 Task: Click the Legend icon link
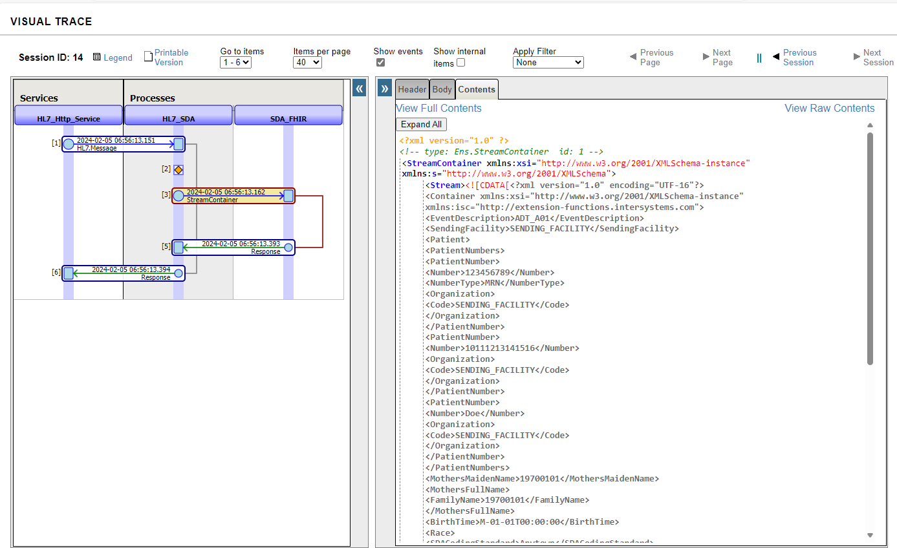pos(97,58)
